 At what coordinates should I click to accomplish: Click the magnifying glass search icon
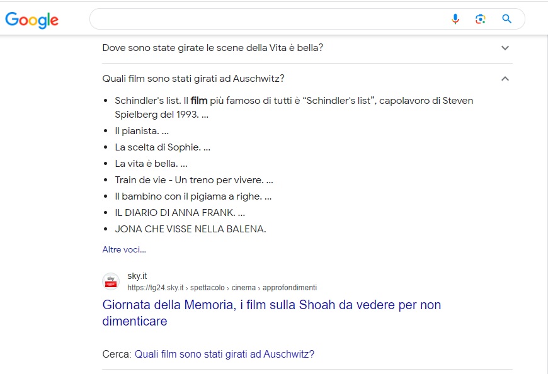point(506,19)
